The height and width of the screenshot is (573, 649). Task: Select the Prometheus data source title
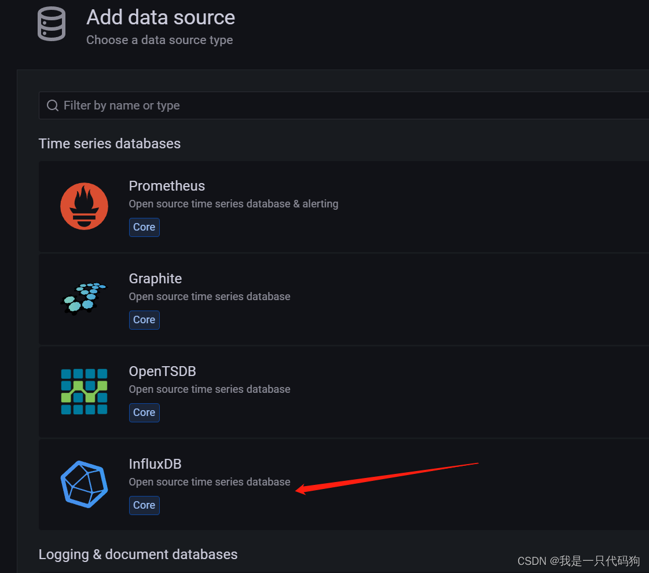click(x=167, y=186)
